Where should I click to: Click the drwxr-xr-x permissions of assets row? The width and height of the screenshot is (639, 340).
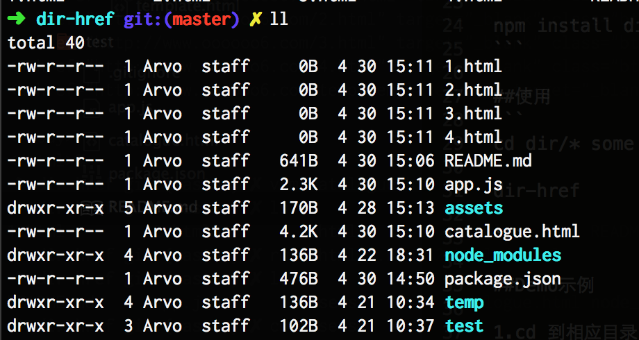(x=56, y=207)
